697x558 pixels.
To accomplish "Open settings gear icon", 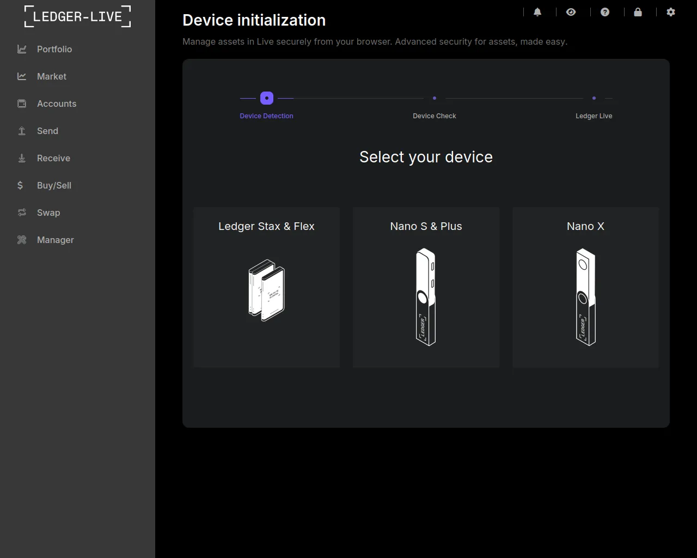I will point(671,12).
